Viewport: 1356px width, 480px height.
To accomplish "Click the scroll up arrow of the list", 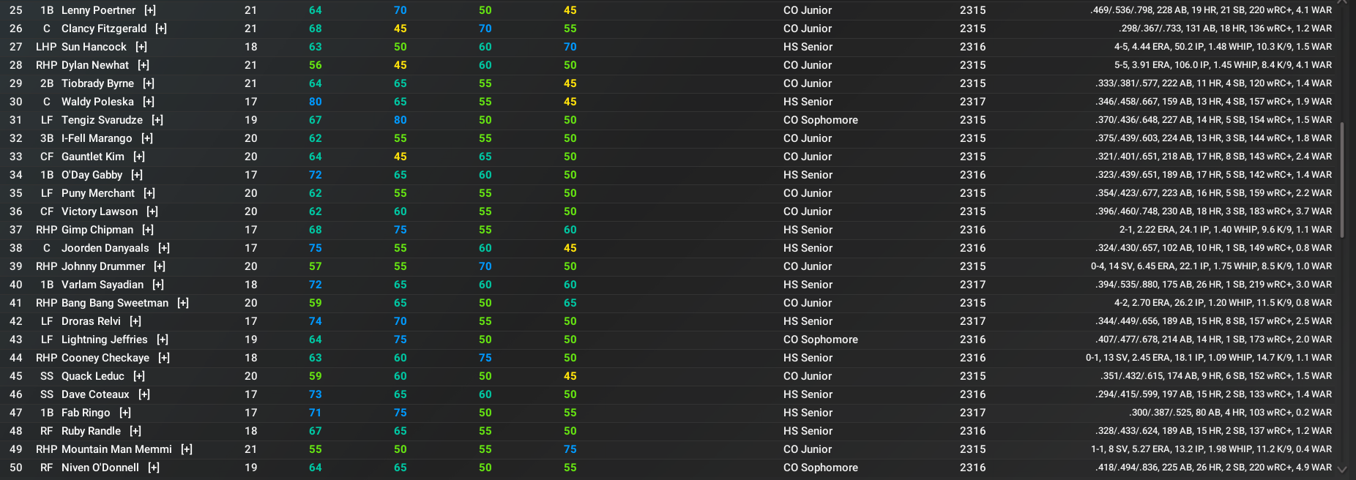I will pyautogui.click(x=1342, y=3).
